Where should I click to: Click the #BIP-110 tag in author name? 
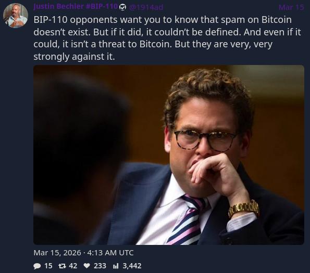point(102,7)
